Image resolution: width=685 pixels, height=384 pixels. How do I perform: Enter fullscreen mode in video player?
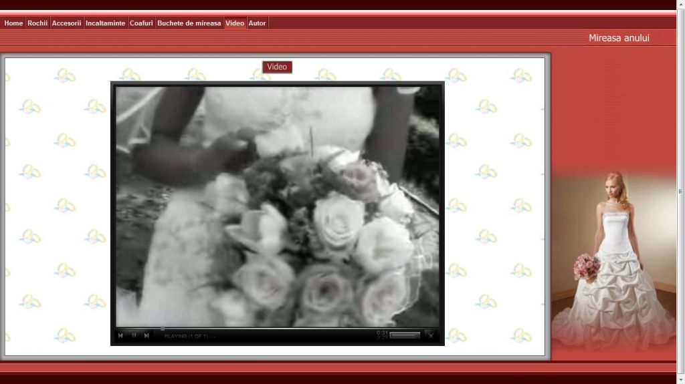431,335
